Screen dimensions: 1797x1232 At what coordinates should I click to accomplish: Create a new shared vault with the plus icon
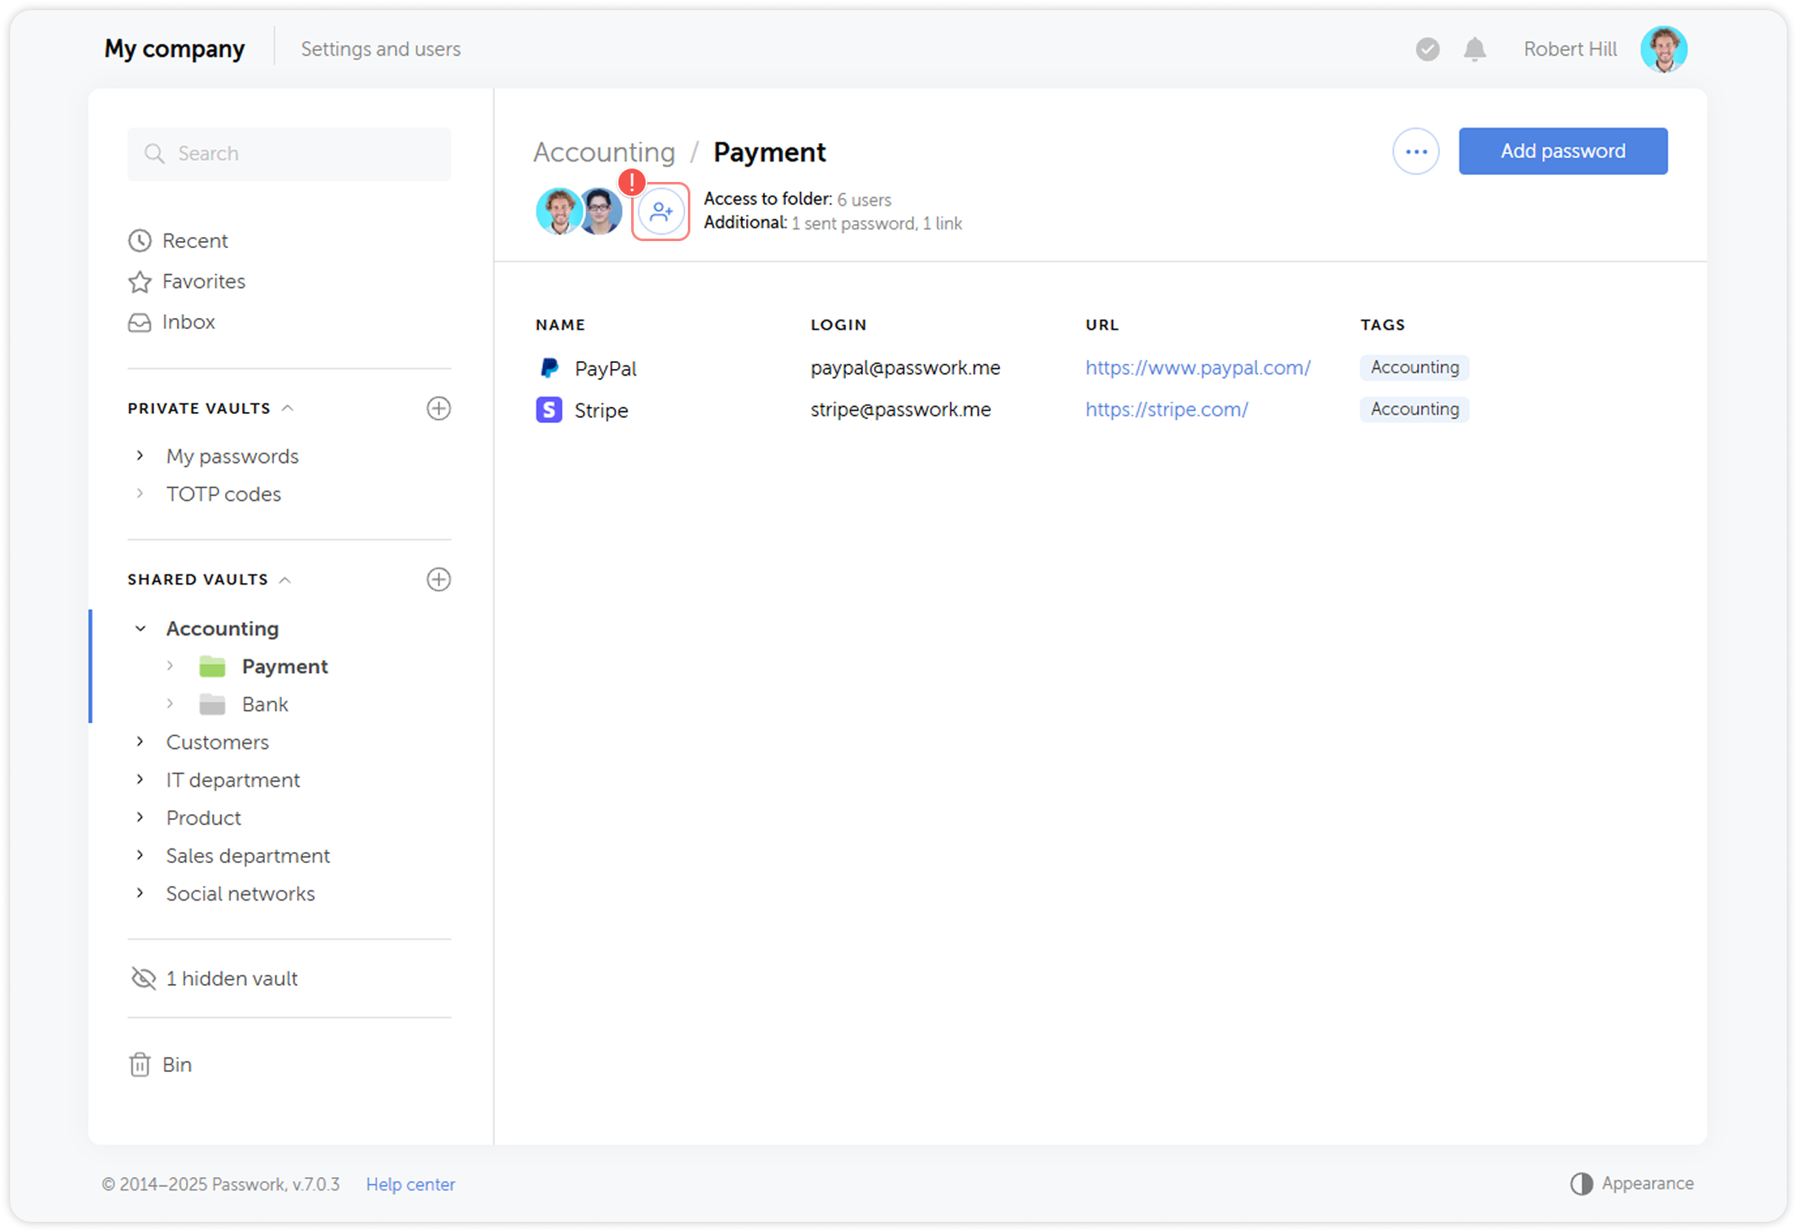point(439,580)
